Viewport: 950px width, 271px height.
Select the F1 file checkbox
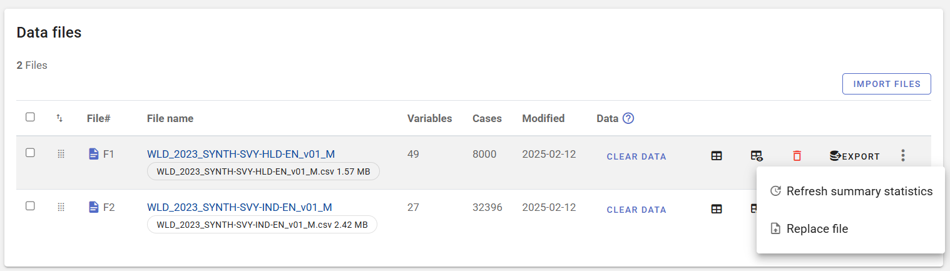(x=30, y=153)
